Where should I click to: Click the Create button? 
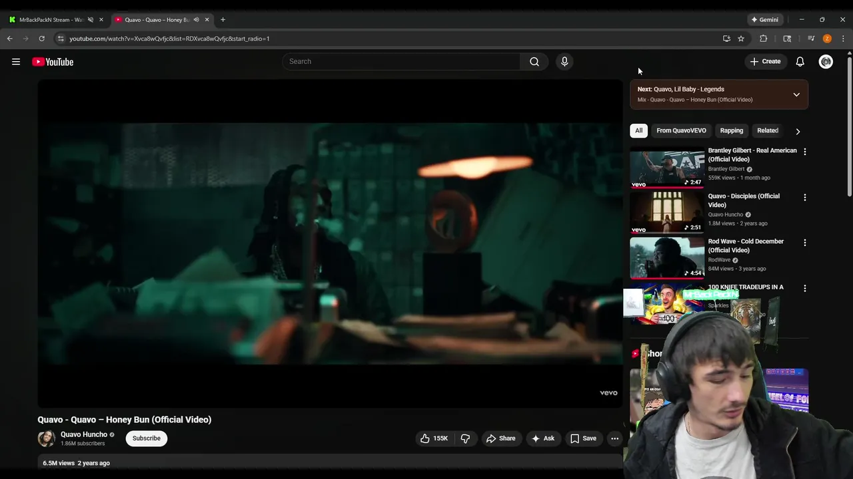pos(765,61)
